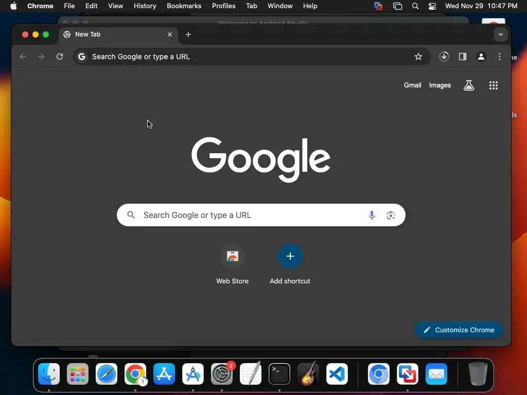527x395 pixels.
Task: Click the Google G icon in the address bar
Action: tap(82, 57)
